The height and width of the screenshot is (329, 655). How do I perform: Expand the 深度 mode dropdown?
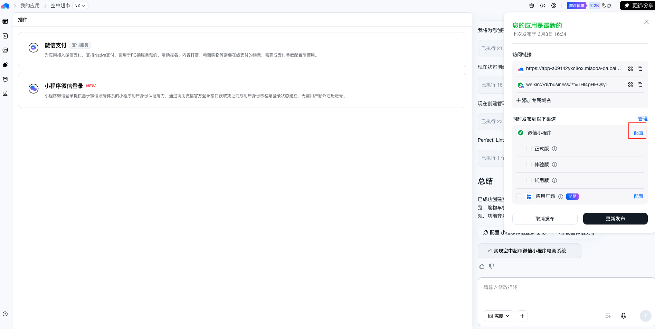point(499,316)
